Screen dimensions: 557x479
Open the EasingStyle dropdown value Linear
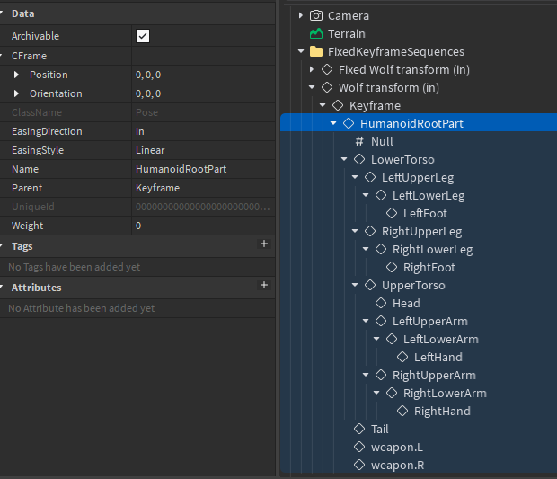[203, 150]
